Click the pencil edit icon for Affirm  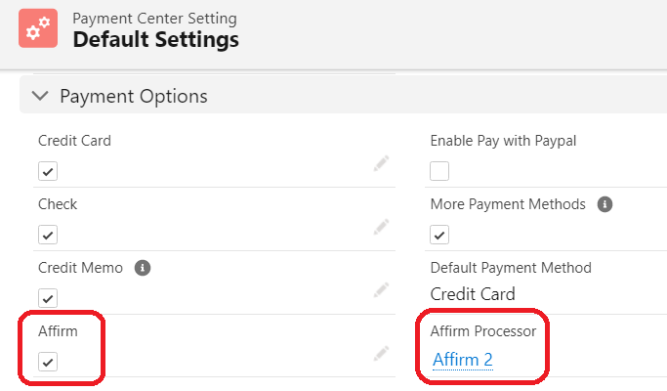[x=381, y=354]
